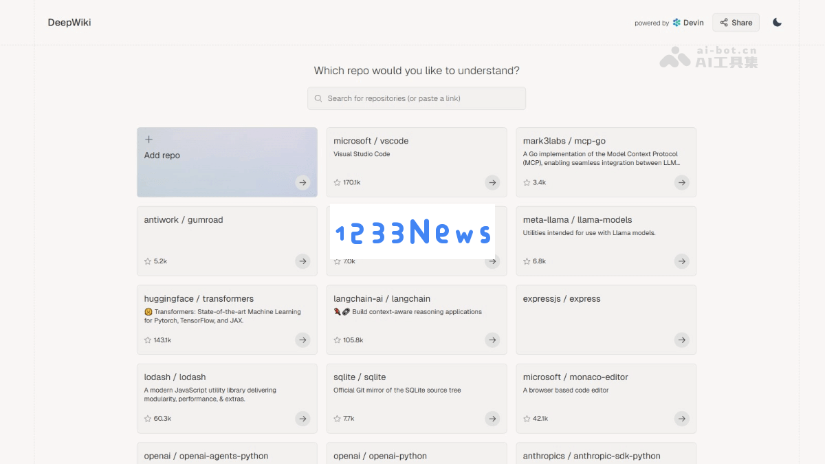Viewport: 825px width, 464px height.
Task: Click the 60.3k star count
Action: click(163, 419)
